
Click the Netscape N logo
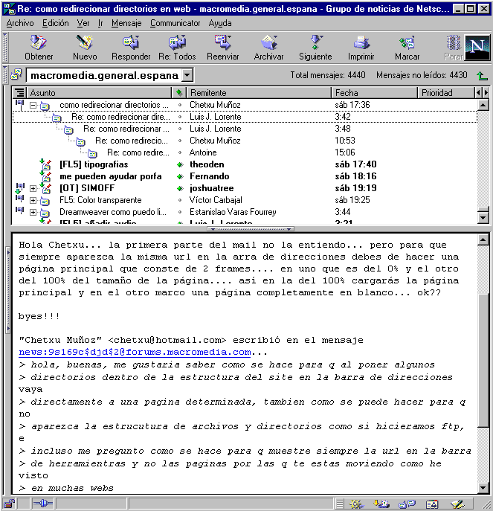click(477, 48)
